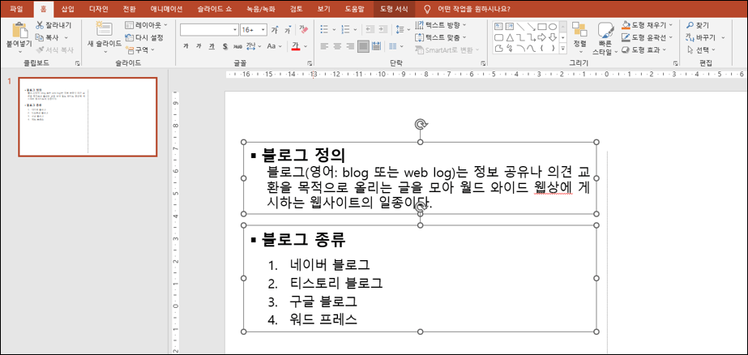
Task: Click the Paste (붙여넣기) clipboard icon
Action: tap(19, 29)
